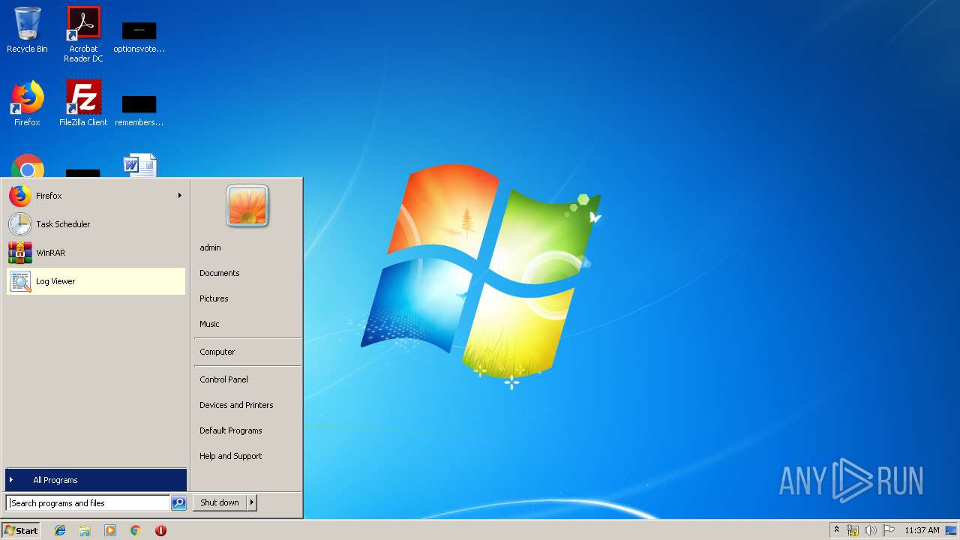Click the Start button
The height and width of the screenshot is (540, 960).
point(21,530)
